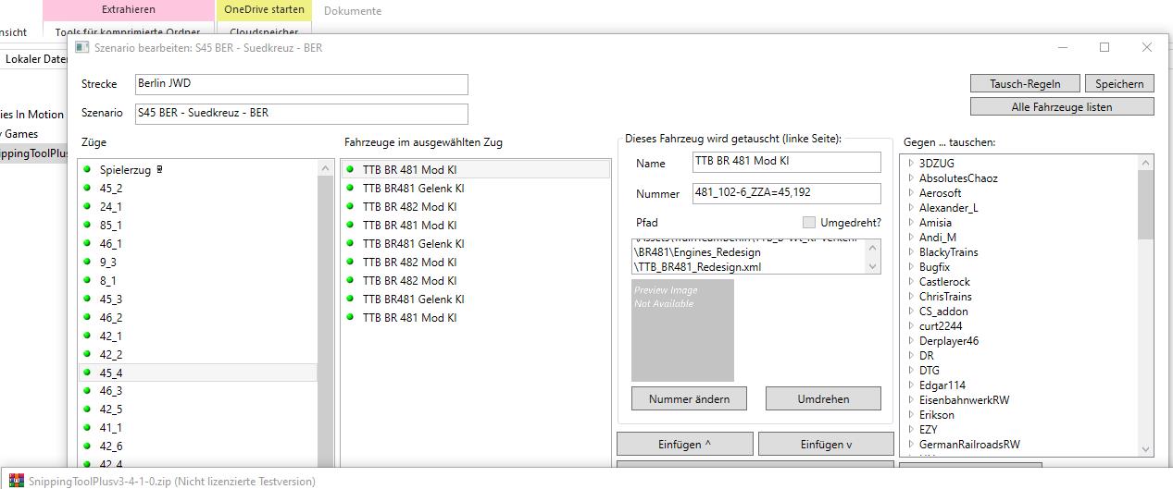Click the scenario editor window title icon

point(82,47)
